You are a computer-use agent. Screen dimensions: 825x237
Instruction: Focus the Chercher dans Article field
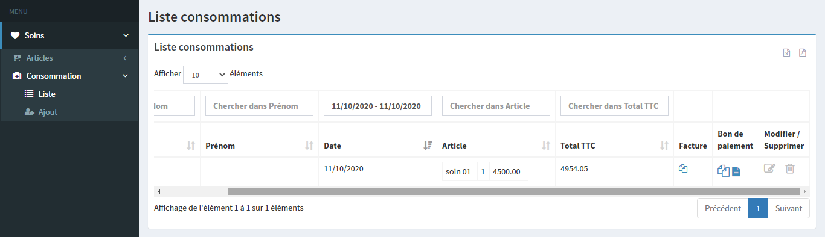[496, 106]
